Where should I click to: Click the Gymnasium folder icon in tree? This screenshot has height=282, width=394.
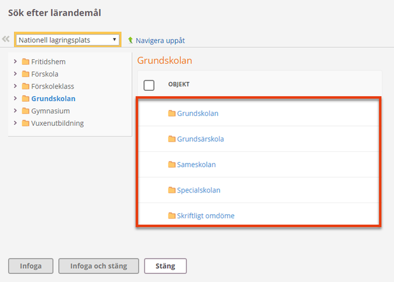(25, 111)
